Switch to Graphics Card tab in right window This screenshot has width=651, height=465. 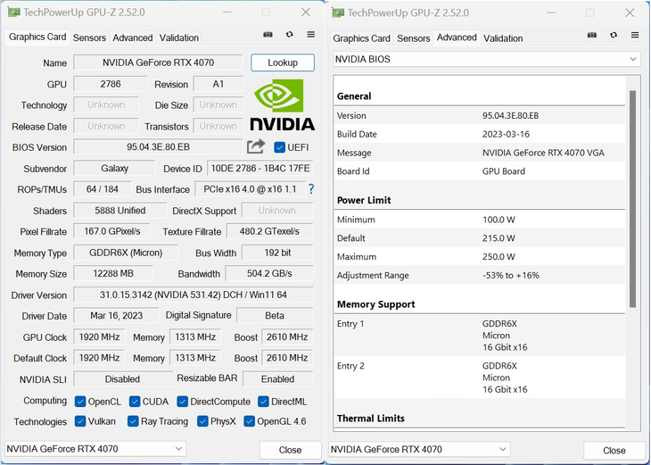tap(361, 38)
